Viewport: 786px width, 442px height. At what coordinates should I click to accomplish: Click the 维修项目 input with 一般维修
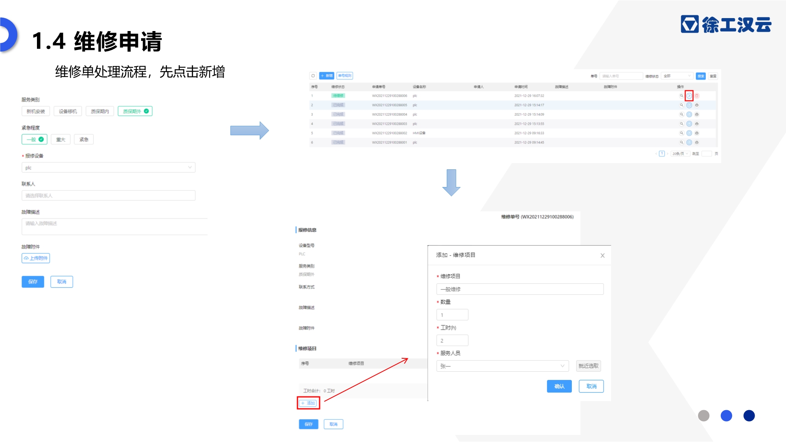520,289
